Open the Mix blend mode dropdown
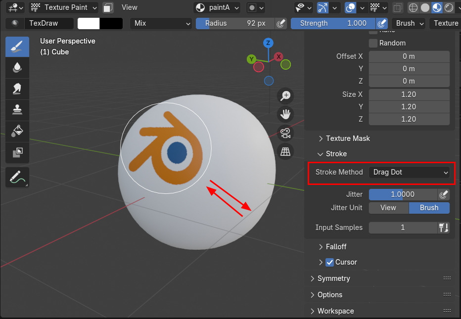 tap(161, 23)
